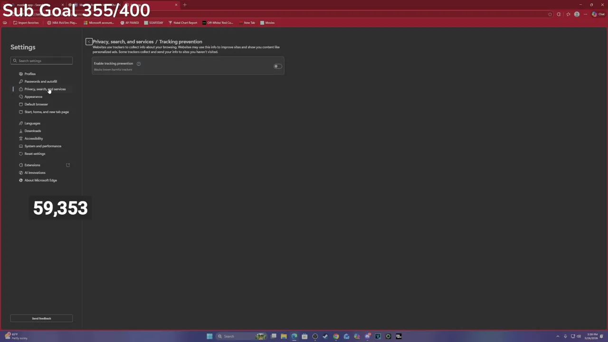Click the Search settings field

click(41, 61)
